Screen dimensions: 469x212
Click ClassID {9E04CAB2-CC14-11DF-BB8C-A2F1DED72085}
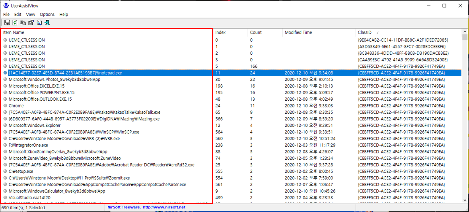click(x=403, y=40)
